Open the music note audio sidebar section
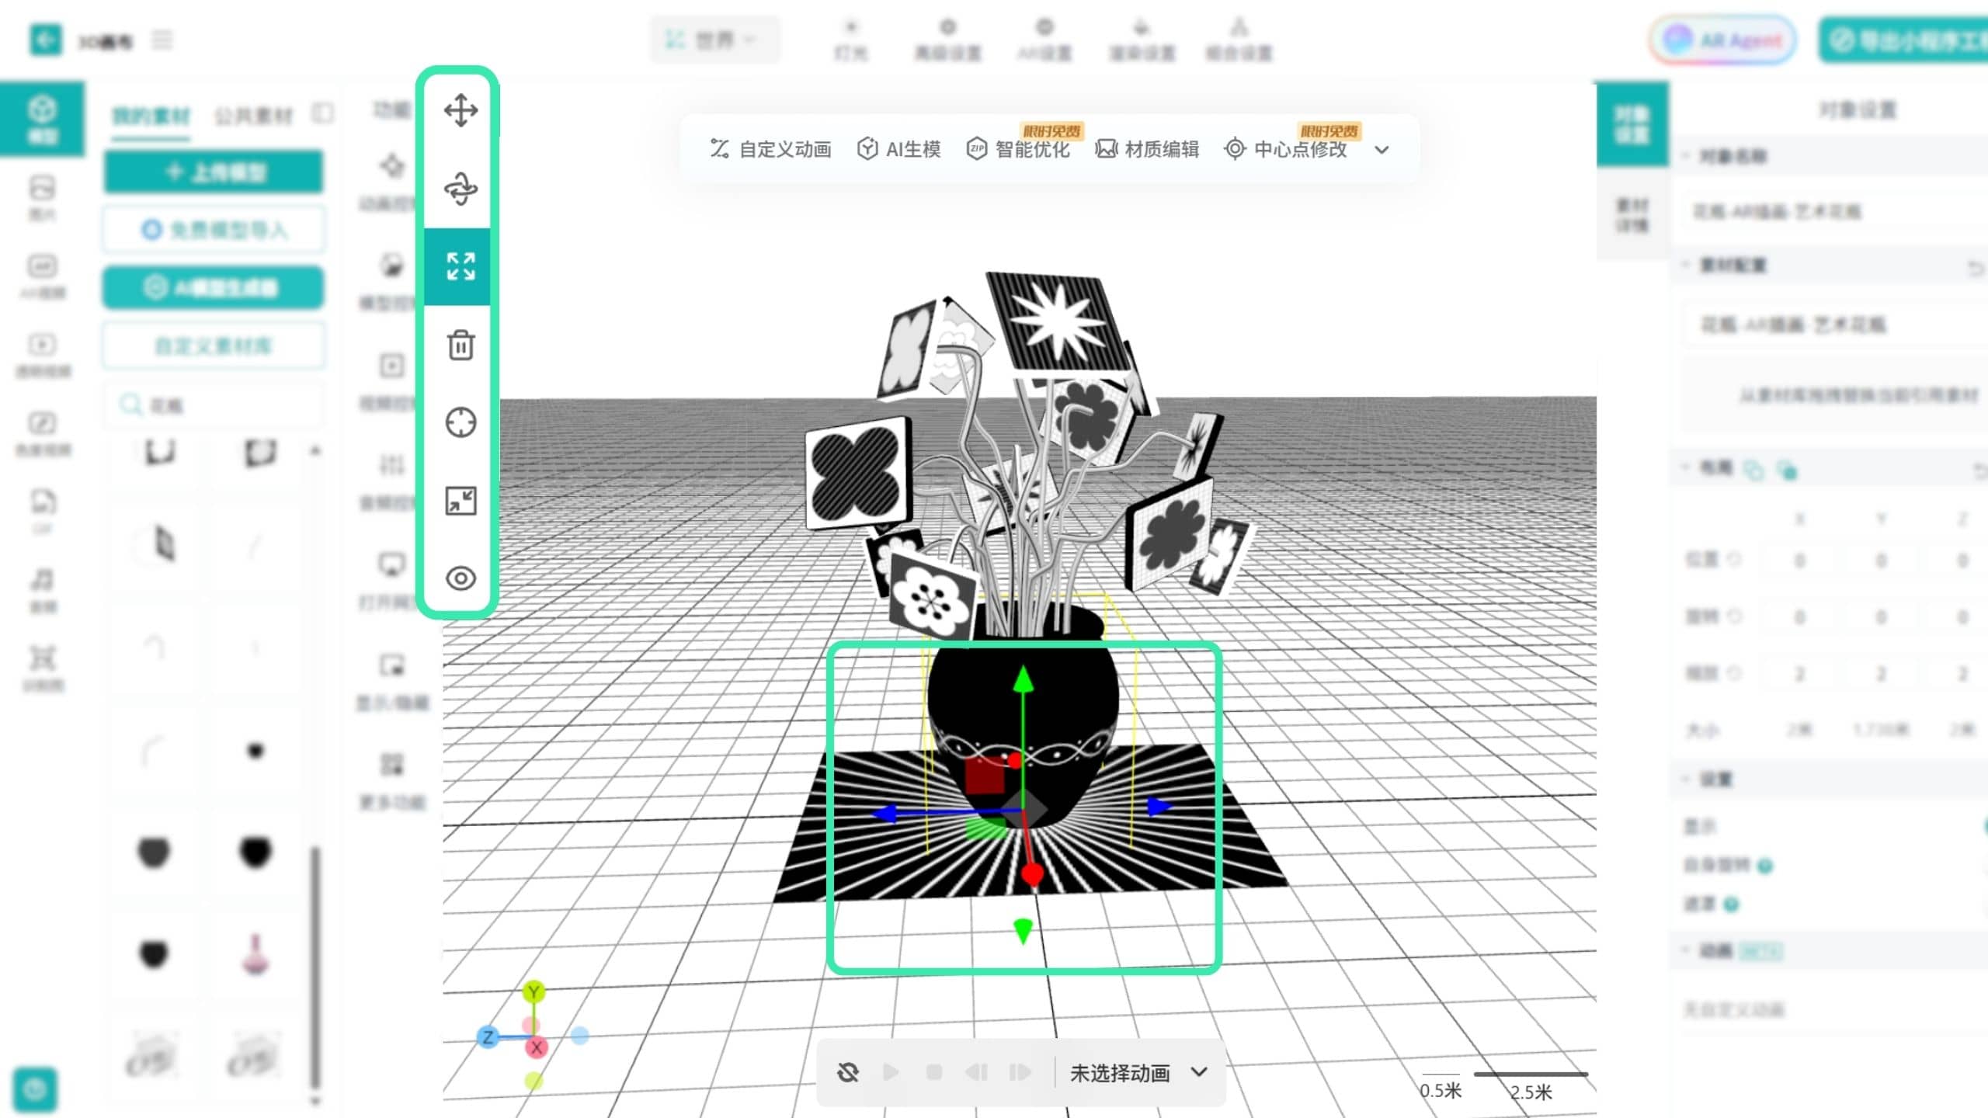Viewport: 1988px width, 1118px height. click(x=43, y=589)
